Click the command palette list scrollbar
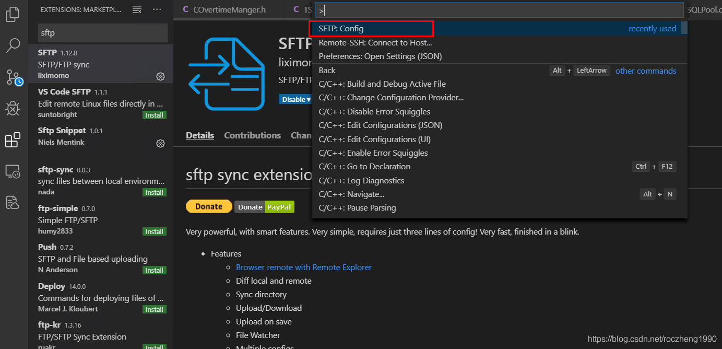Image resolution: width=722 pixels, height=349 pixels. click(684, 28)
